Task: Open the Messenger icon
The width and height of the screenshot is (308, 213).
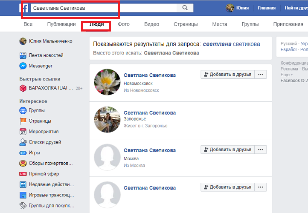Action: (23, 66)
